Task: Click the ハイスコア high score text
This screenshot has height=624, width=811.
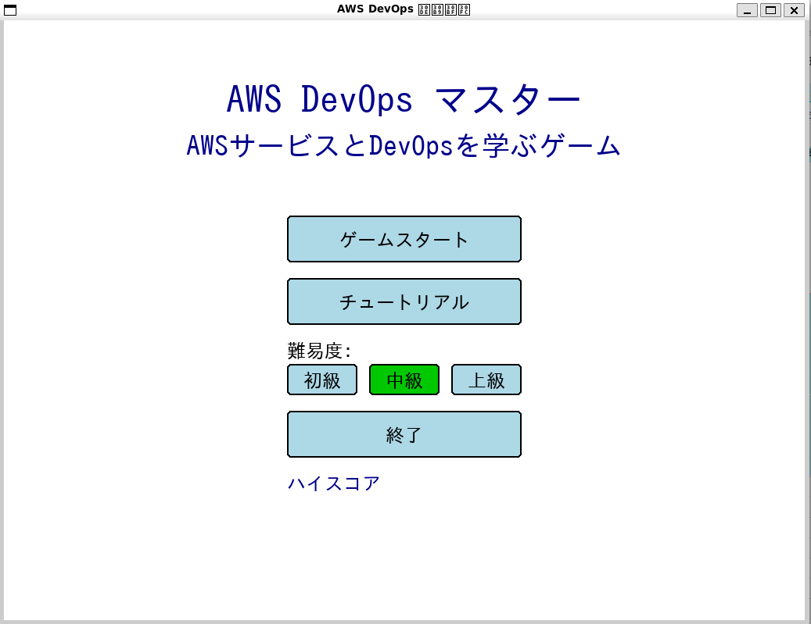Action: click(334, 484)
